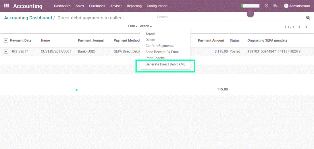314x149 pixels.
Task: Collapse the Action dropdown
Action: click(x=146, y=26)
